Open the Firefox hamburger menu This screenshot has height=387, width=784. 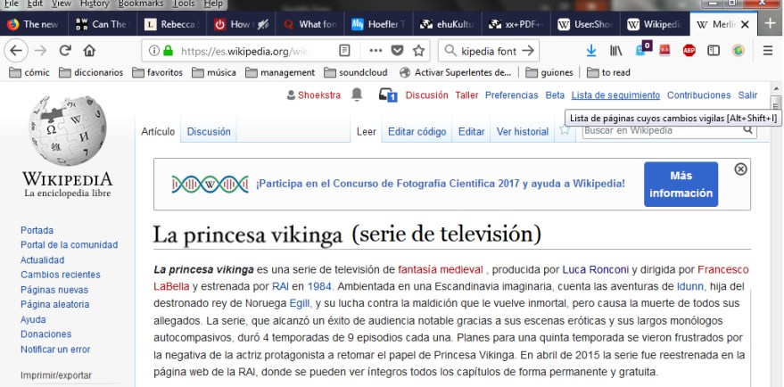[x=768, y=51]
